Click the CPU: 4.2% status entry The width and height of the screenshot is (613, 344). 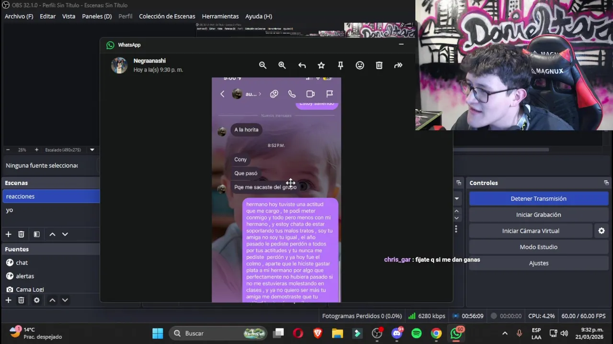(x=541, y=316)
